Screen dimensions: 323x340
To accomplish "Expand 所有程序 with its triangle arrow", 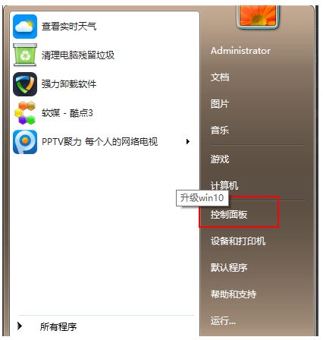I will click(x=20, y=326).
